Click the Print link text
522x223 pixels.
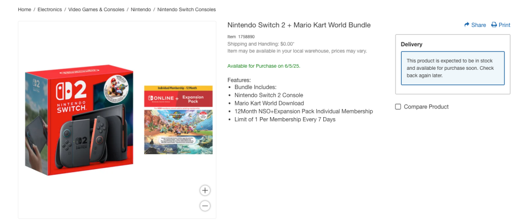(504, 25)
